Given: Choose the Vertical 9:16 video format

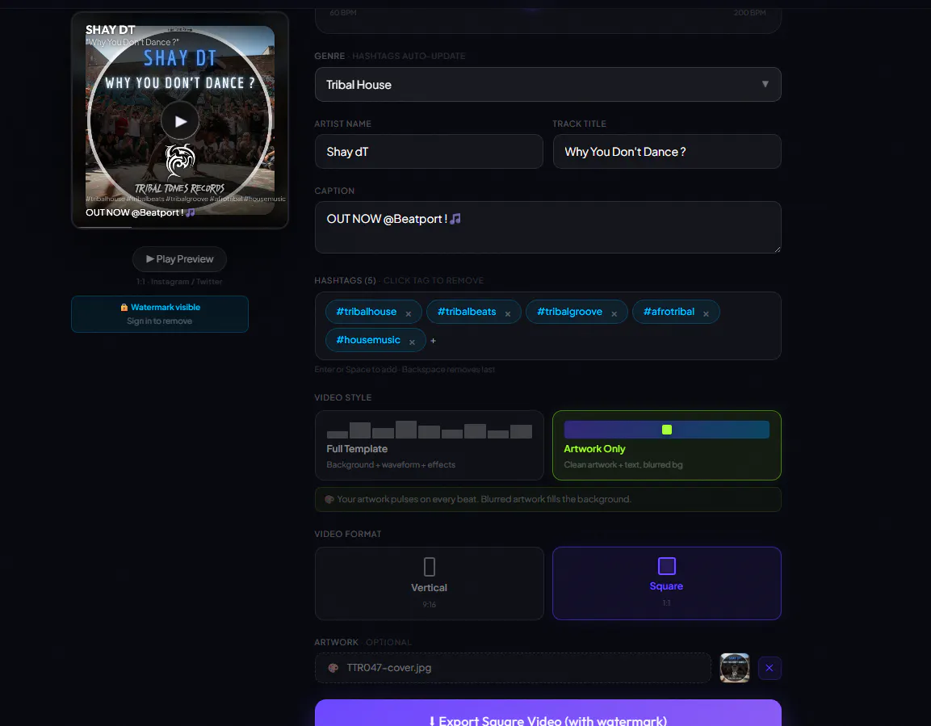Looking at the screenshot, I should pyautogui.click(x=429, y=584).
